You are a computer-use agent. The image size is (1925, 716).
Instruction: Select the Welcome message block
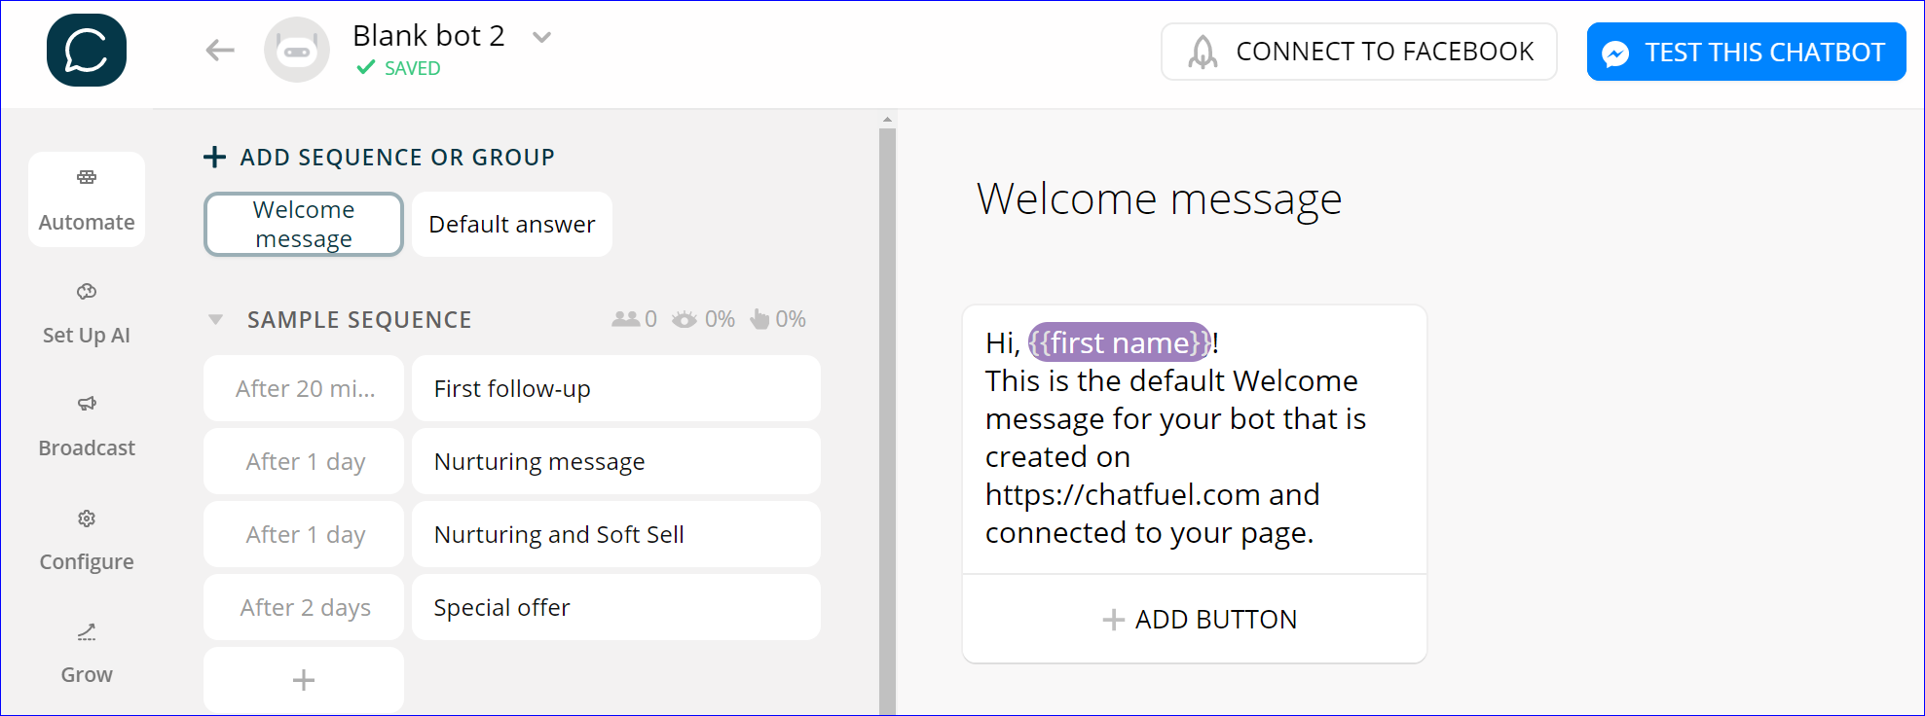click(x=304, y=225)
